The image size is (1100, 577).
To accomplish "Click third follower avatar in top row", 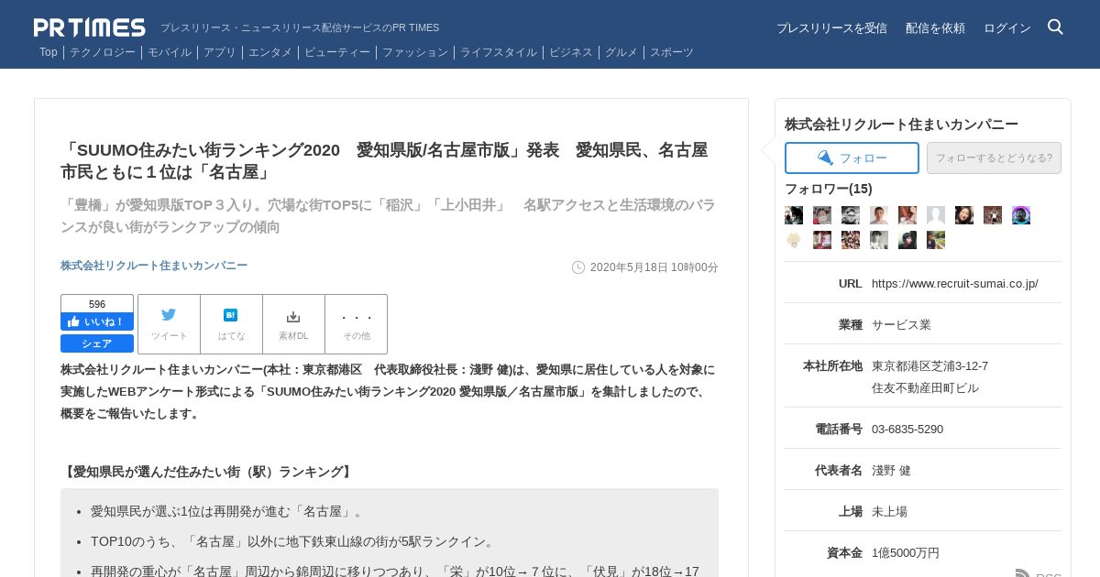I will tap(851, 215).
